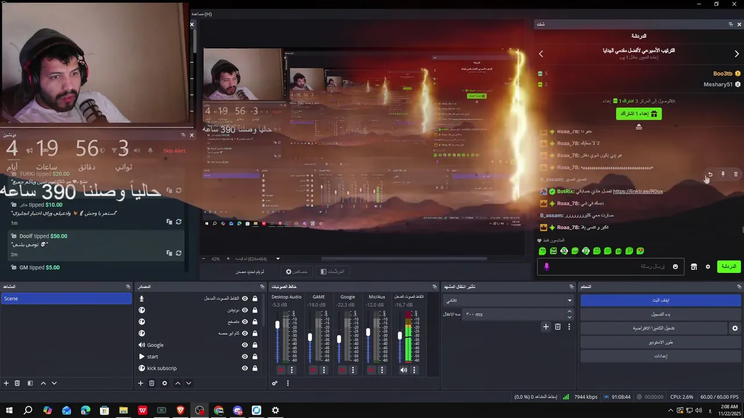Collapse the gift leaderboard panel arrow
Screen dimensions: 744x418
pos(639,127)
